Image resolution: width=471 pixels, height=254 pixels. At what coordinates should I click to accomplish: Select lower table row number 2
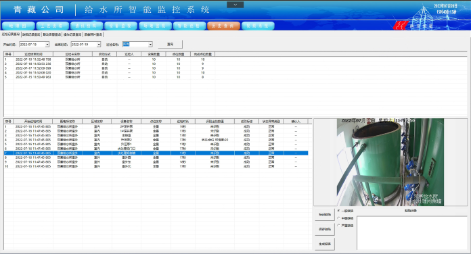click(x=156, y=131)
